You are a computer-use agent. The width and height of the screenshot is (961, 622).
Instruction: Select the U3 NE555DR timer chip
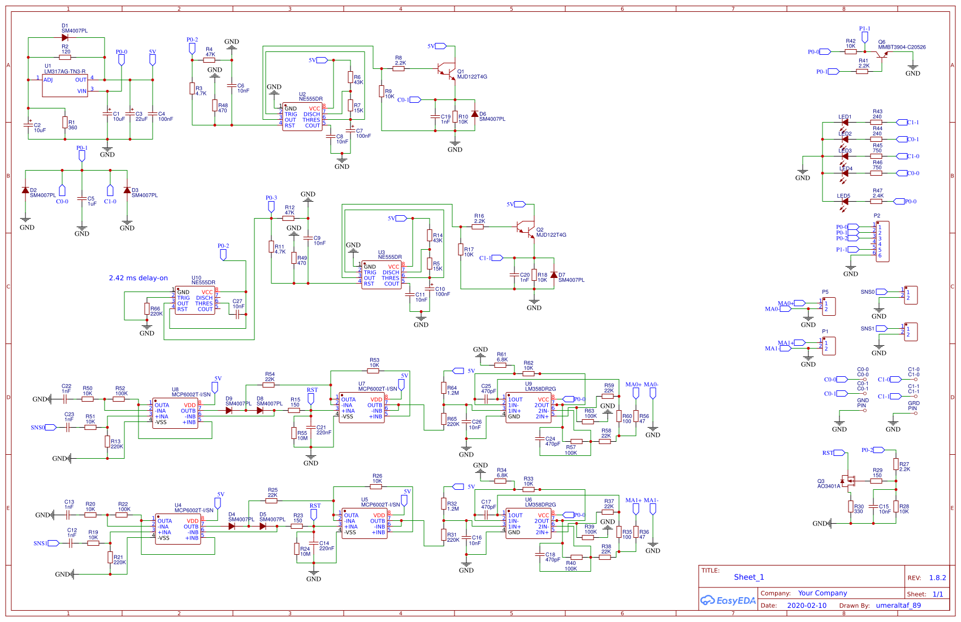point(382,275)
